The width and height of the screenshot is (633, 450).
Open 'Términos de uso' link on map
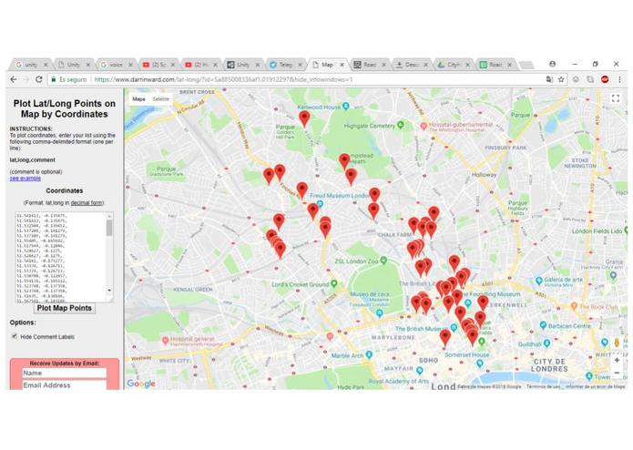point(543,386)
